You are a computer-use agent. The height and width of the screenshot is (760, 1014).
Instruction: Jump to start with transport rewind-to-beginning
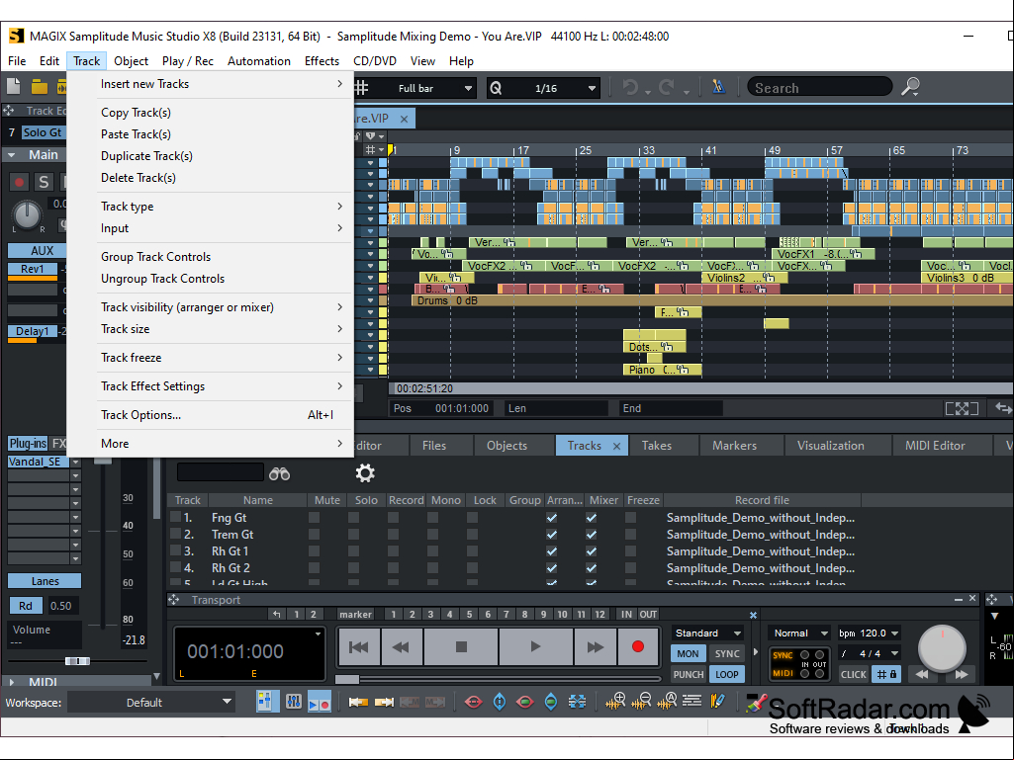(x=359, y=647)
